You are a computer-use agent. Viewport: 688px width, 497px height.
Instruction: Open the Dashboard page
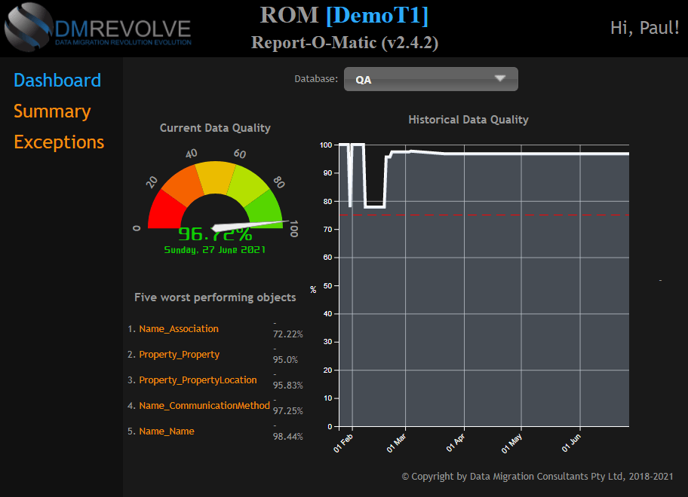pyautogui.click(x=57, y=81)
